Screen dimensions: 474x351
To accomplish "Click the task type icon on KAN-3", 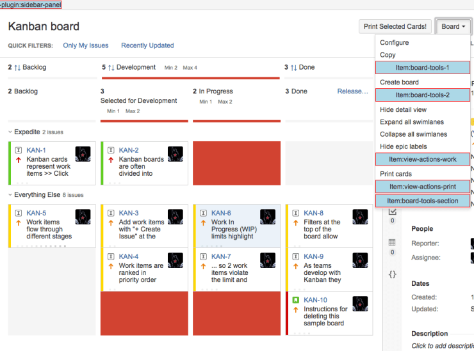I will point(110,213).
